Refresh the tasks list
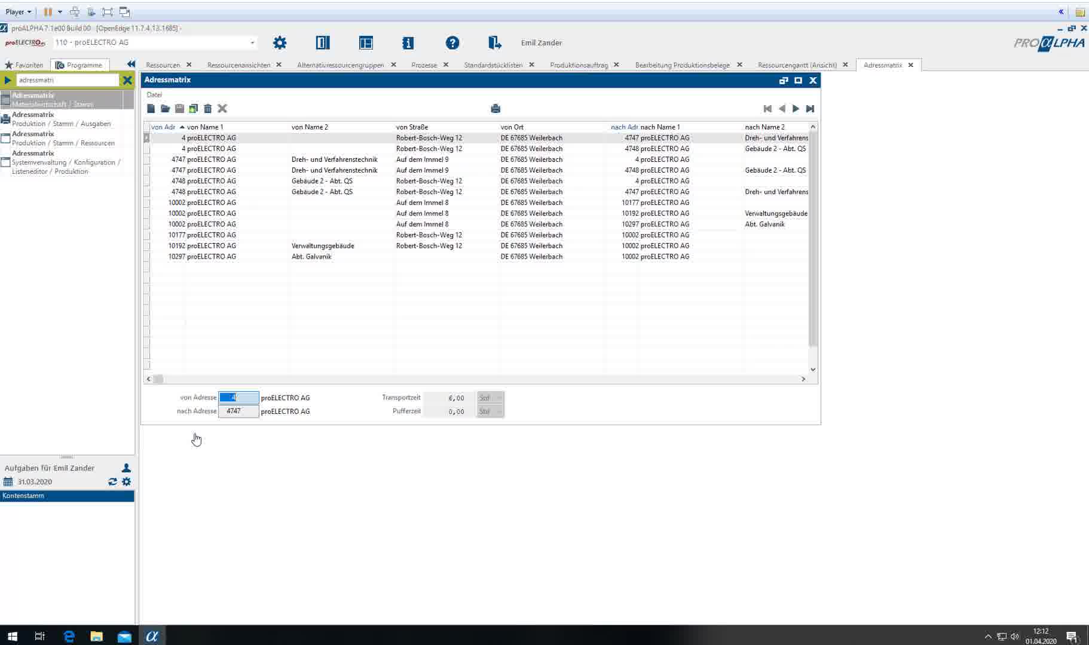The image size is (1089, 645). 112,481
